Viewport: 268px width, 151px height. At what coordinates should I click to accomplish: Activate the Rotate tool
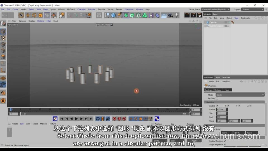(x=34, y=15)
